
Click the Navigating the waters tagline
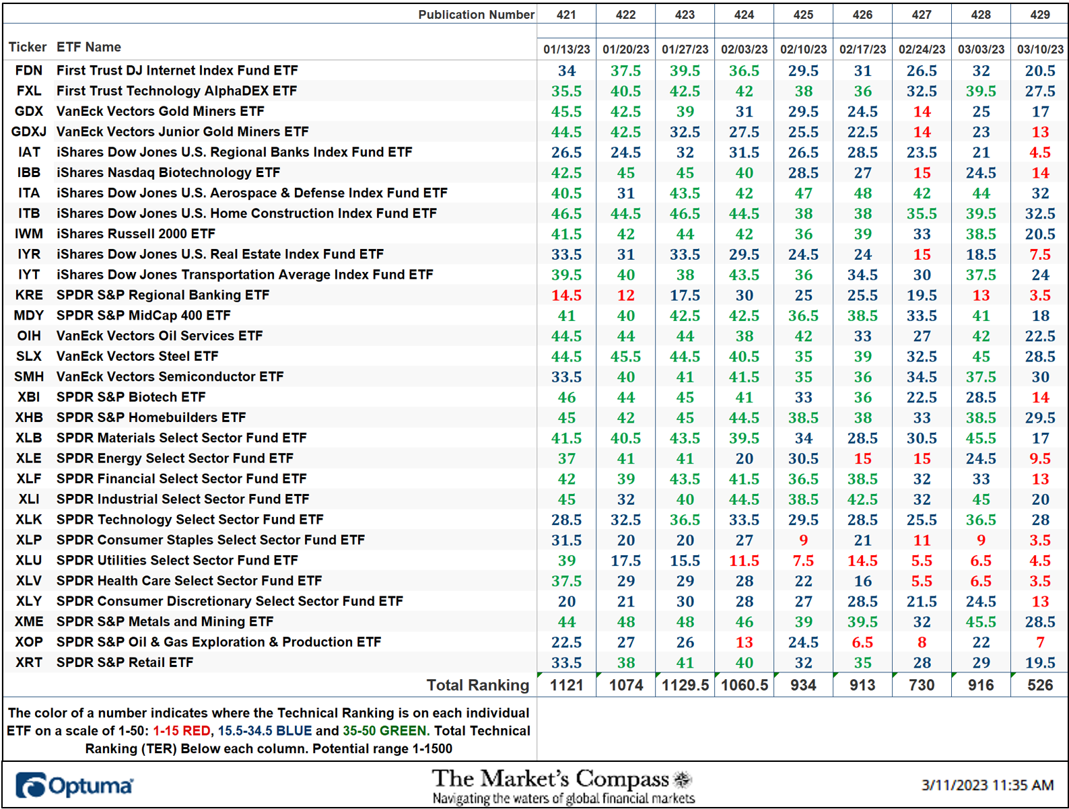point(563,798)
